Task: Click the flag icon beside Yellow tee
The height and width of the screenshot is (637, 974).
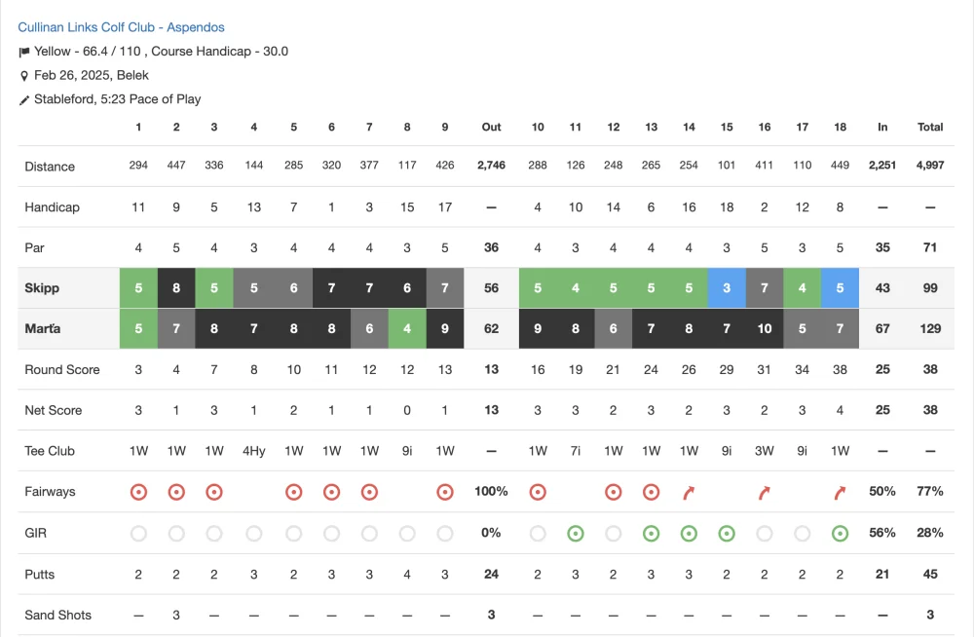Action: point(24,53)
